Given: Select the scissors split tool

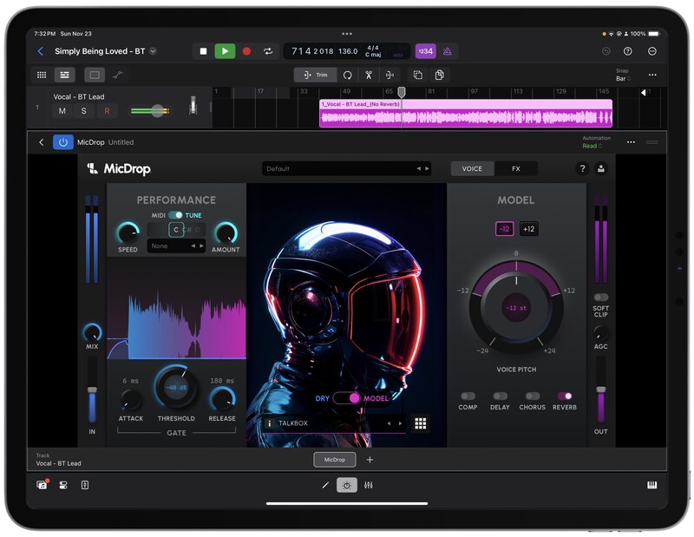Looking at the screenshot, I should pos(369,75).
